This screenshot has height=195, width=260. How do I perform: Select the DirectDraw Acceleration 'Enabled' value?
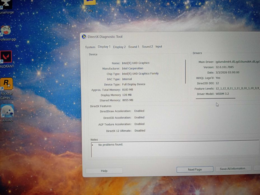click(x=139, y=111)
